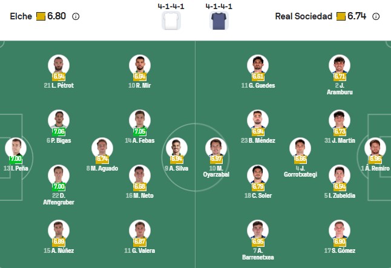Click Real Sociedad's 6.74 rating badge

click(x=352, y=17)
